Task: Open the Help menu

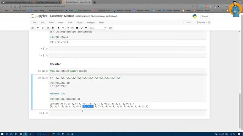Action: pyautogui.click(x=101, y=22)
